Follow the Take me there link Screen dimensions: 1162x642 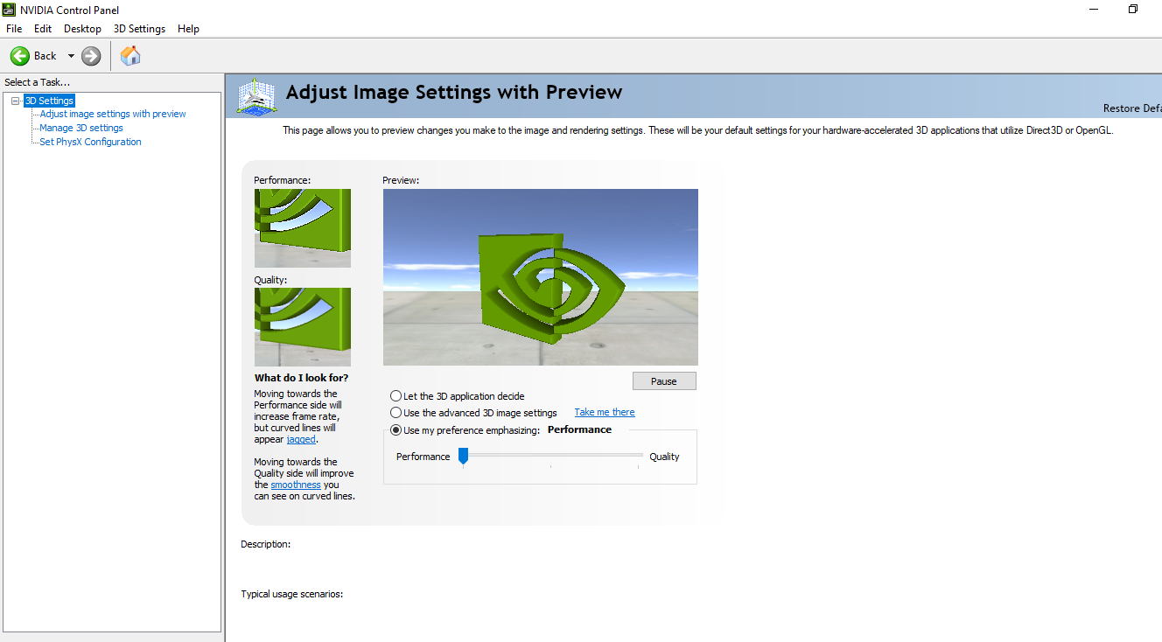pos(605,412)
